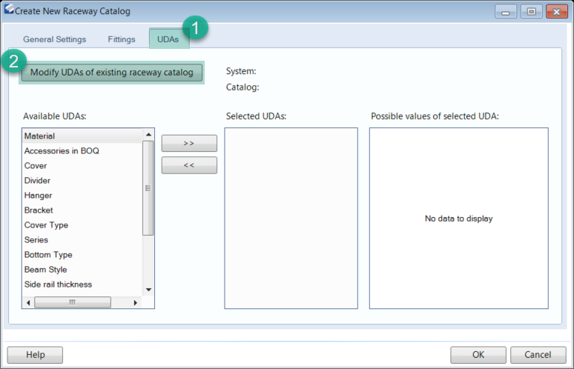Maximize the Create New Raceway Catalog window
574x369 pixels.
coord(531,12)
